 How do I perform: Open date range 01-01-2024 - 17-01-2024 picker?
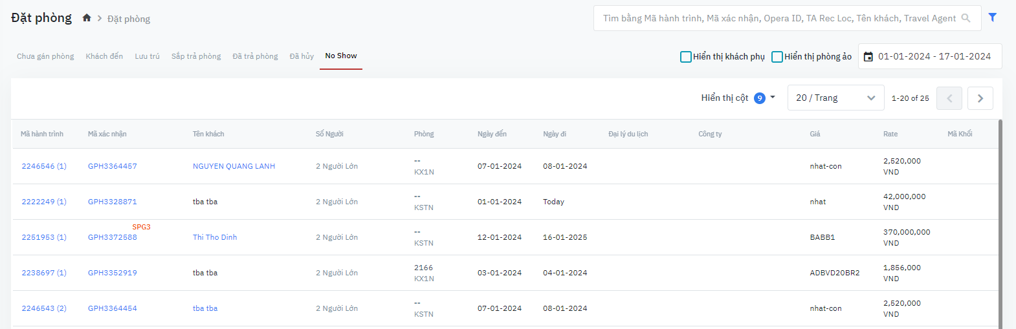(x=934, y=57)
